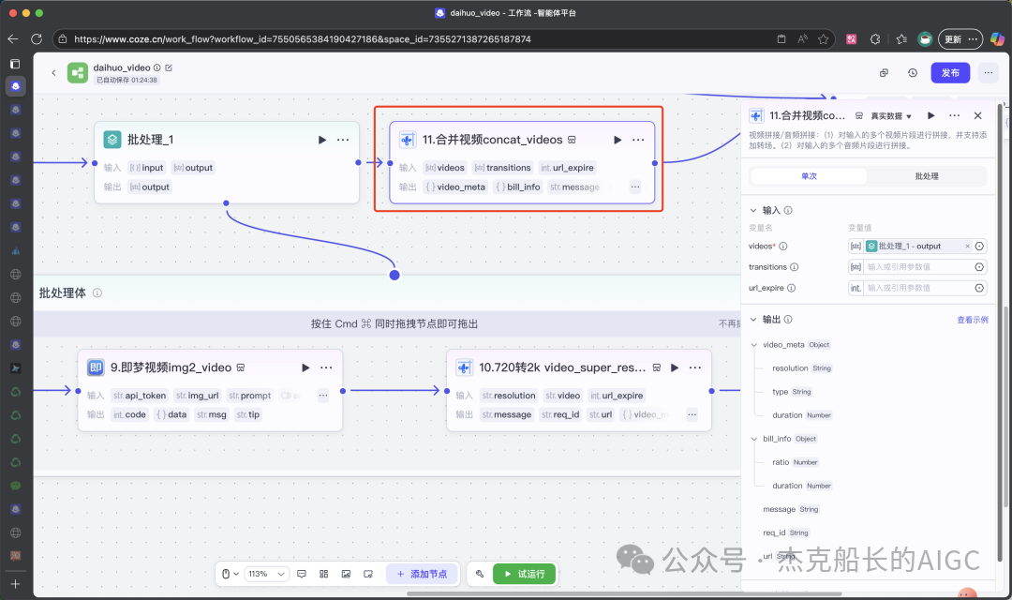Remove the 批处理_1 - output value from videos
The image size is (1012, 600).
(x=967, y=246)
